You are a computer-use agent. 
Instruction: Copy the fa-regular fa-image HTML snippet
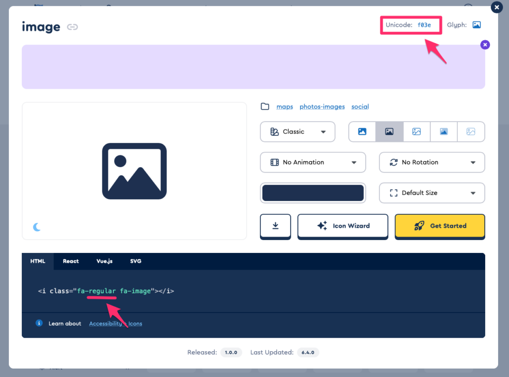pos(106,291)
